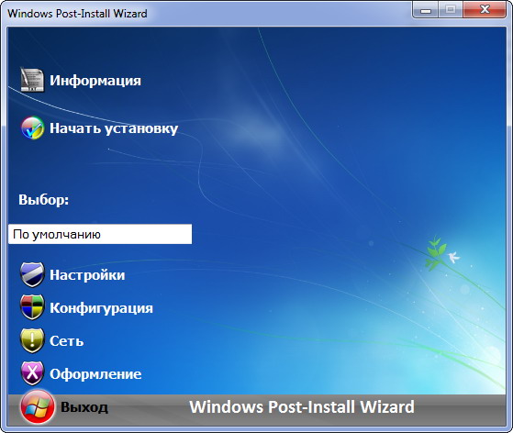Minimize the Windows Post-Install Wizard window
Screen dimensions: 513x433
425,10
